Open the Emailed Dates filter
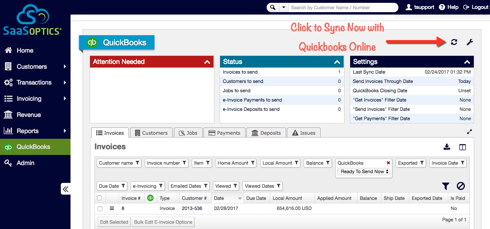490x229 pixels. pyautogui.click(x=189, y=186)
